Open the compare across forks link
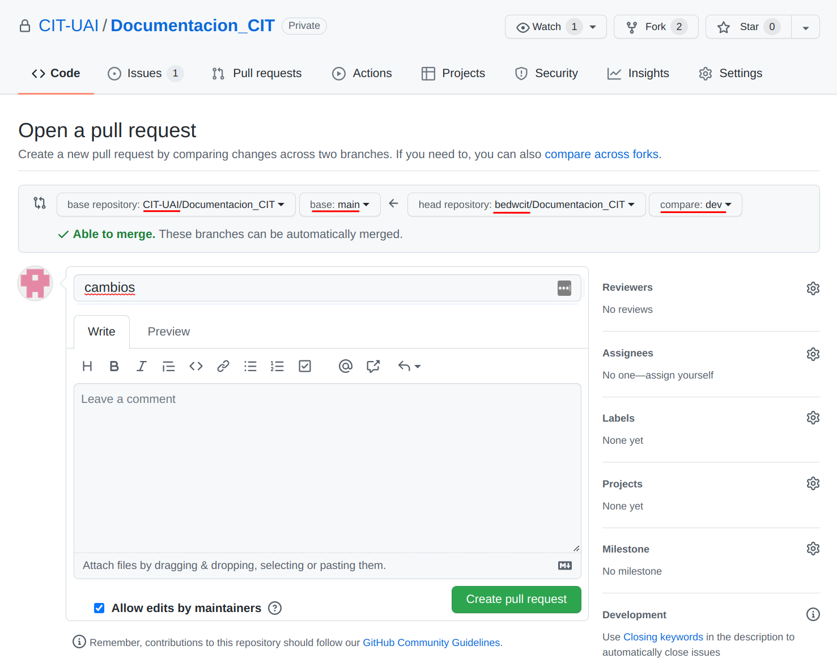 pos(601,154)
